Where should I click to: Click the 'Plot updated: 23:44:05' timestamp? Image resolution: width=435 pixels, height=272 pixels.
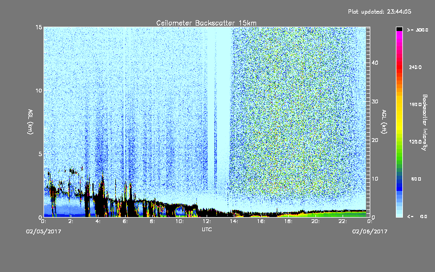tap(380, 11)
